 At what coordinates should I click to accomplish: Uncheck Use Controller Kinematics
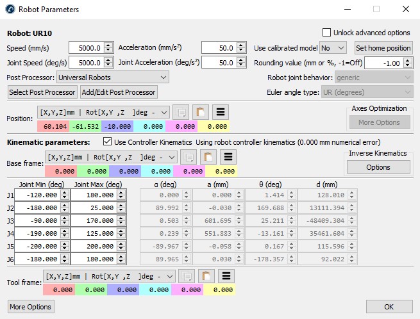click(x=108, y=142)
